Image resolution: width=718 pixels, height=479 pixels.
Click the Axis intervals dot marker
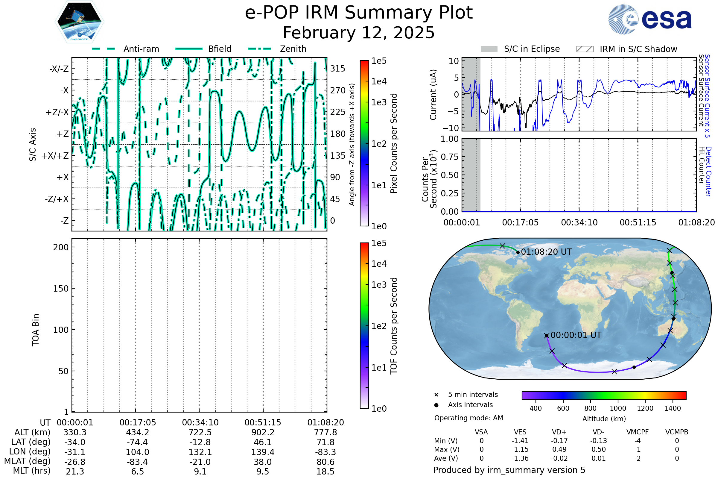point(436,405)
